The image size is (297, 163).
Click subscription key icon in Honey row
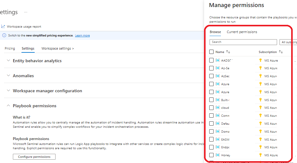[260, 155]
